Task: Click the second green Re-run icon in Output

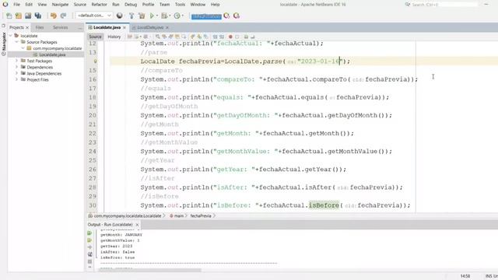Action: pos(89,240)
